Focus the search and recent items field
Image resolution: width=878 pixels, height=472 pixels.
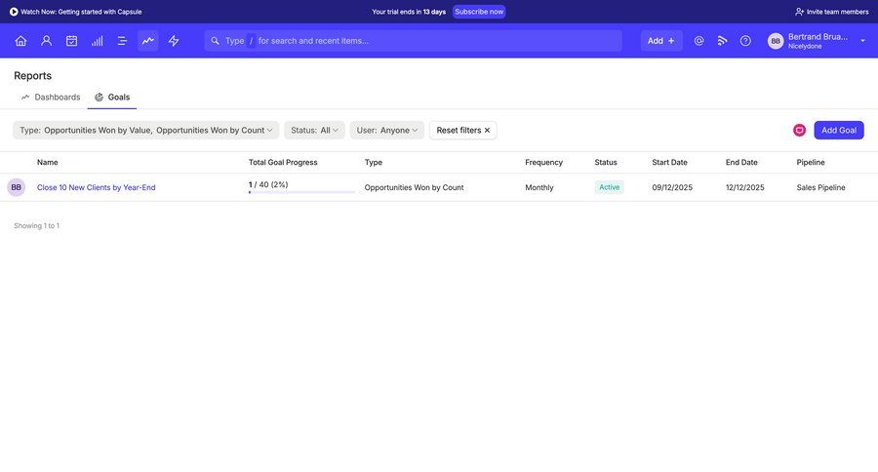(x=429, y=41)
